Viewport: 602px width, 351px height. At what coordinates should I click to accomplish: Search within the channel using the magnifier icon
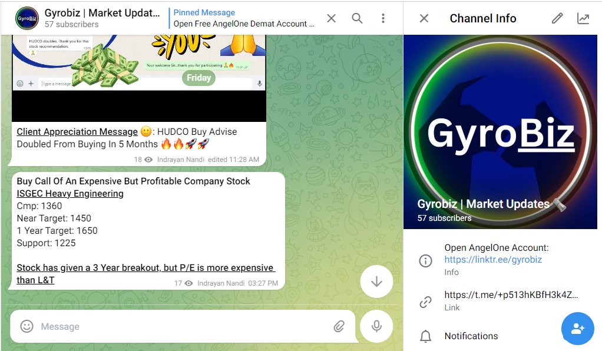[357, 18]
